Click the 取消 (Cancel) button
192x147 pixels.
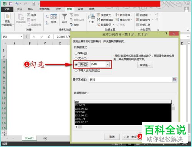(x=112, y=137)
